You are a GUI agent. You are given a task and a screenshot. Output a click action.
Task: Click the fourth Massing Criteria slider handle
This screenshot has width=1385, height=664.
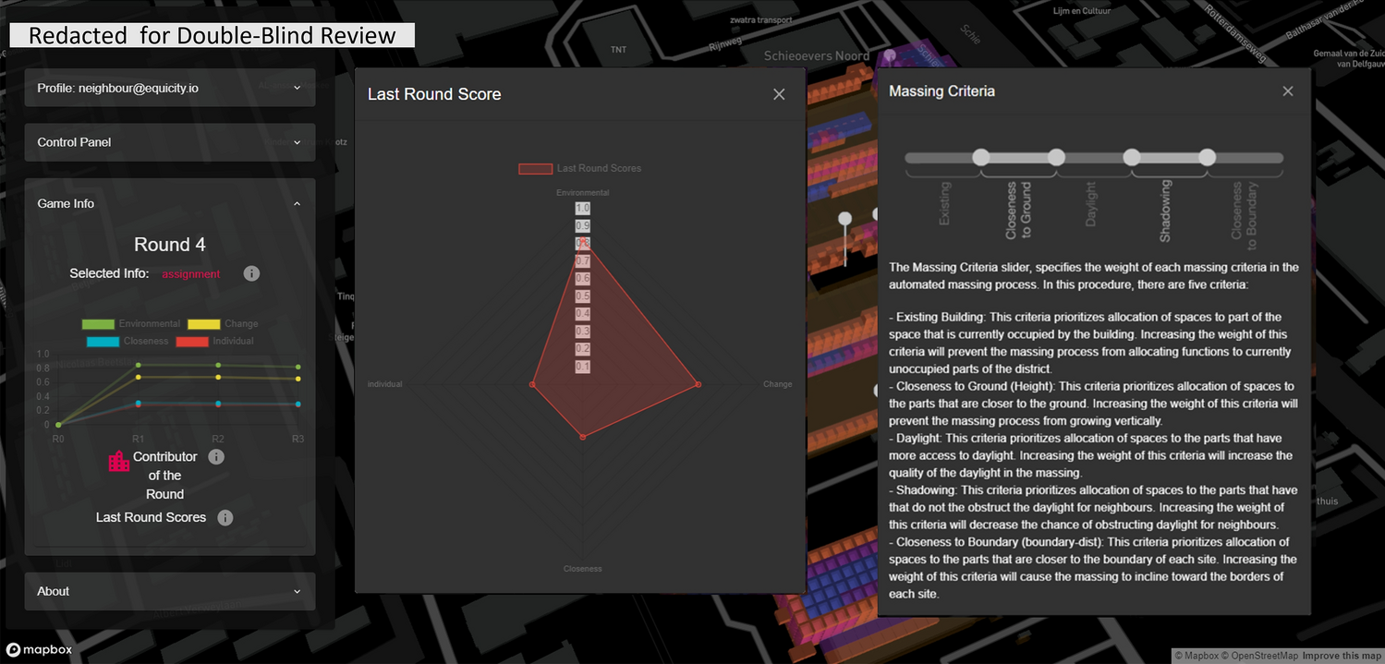point(1208,158)
